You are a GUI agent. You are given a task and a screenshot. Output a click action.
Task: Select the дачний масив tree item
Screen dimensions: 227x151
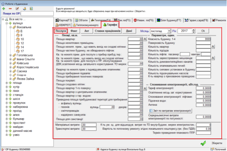click(23, 131)
